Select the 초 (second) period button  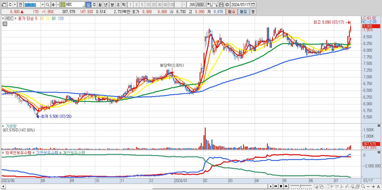(118, 5)
